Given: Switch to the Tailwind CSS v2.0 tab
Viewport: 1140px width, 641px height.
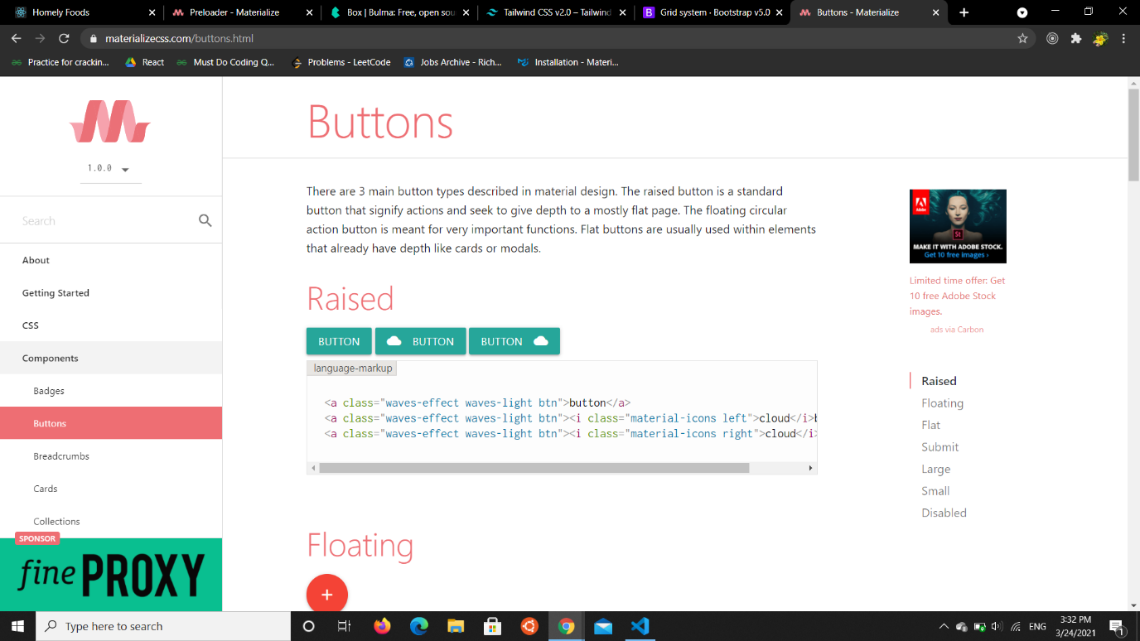Looking at the screenshot, I should pyautogui.click(x=555, y=12).
